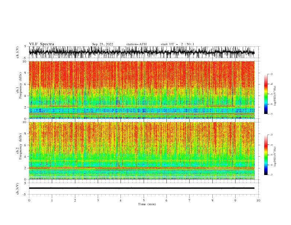Click the "-7" tick on ch.2 color bar

(x=271, y=175)
